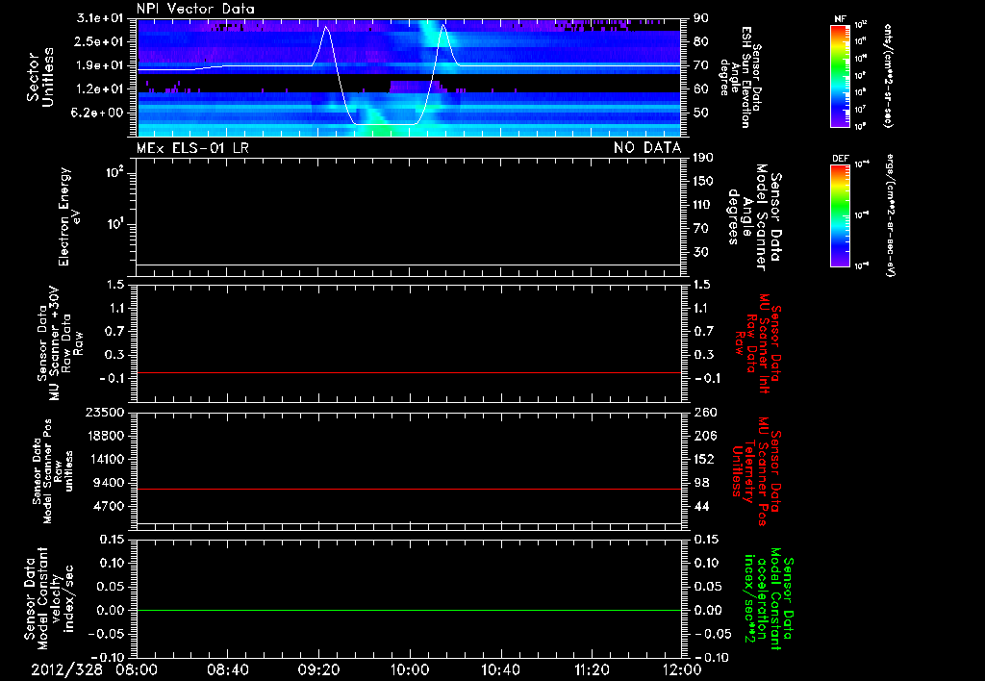This screenshot has height=681, width=985.
Task: Select the "ESH Sun Elevation Angle" axis label
Action: pyautogui.click(x=742, y=77)
